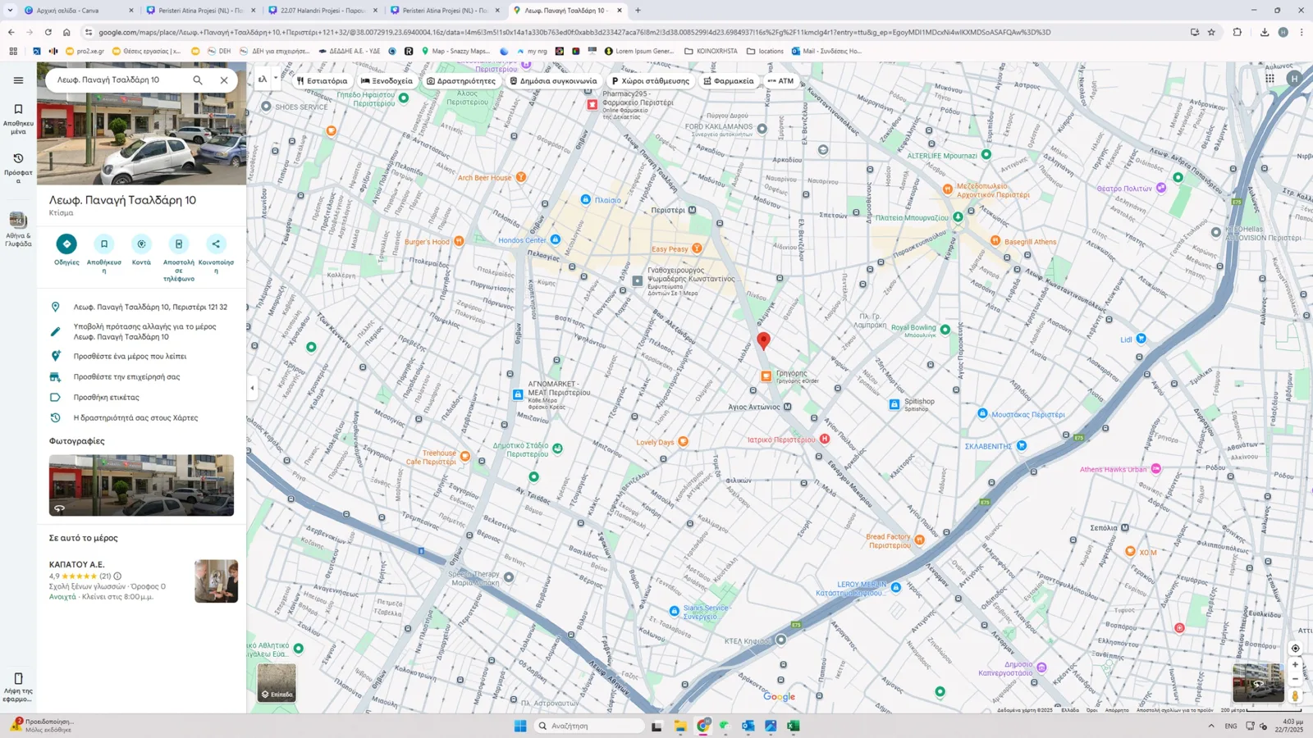Show my location on map
The height and width of the screenshot is (738, 1313).
[1295, 648]
